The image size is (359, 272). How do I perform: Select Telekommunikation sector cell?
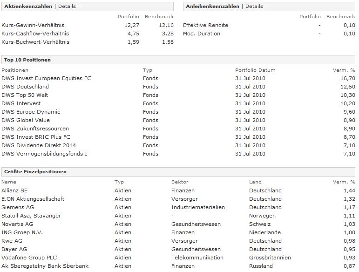[197, 258]
